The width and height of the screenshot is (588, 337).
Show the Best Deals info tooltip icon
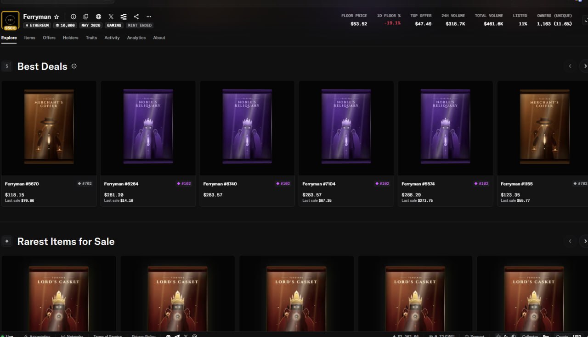[74, 66]
